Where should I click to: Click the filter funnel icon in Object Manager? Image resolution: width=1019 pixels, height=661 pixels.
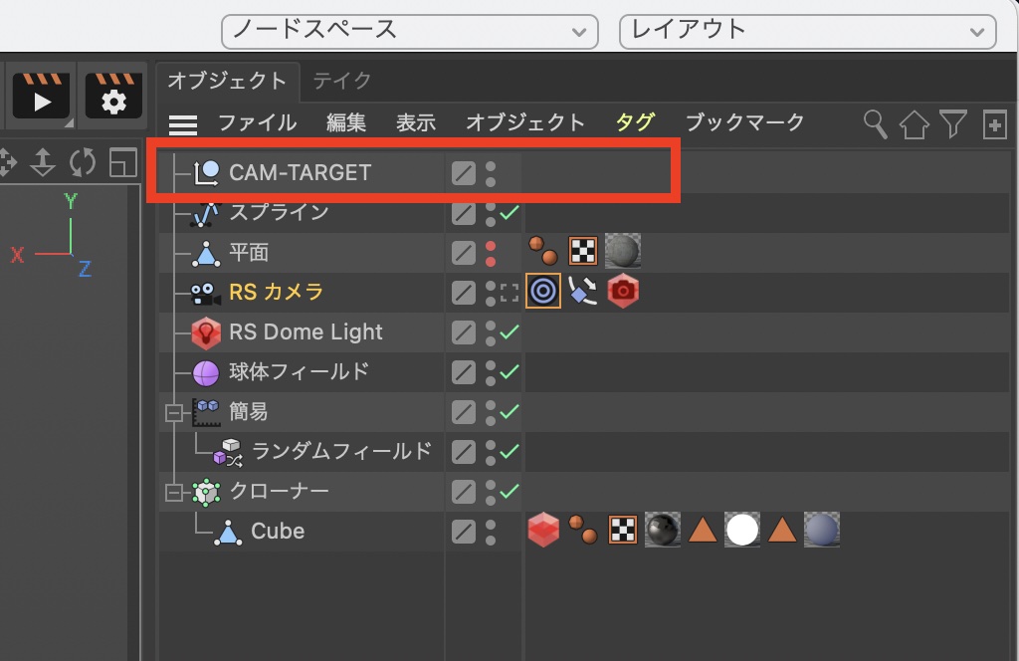point(953,123)
